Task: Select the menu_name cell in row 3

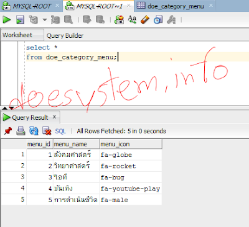Action: point(77,177)
